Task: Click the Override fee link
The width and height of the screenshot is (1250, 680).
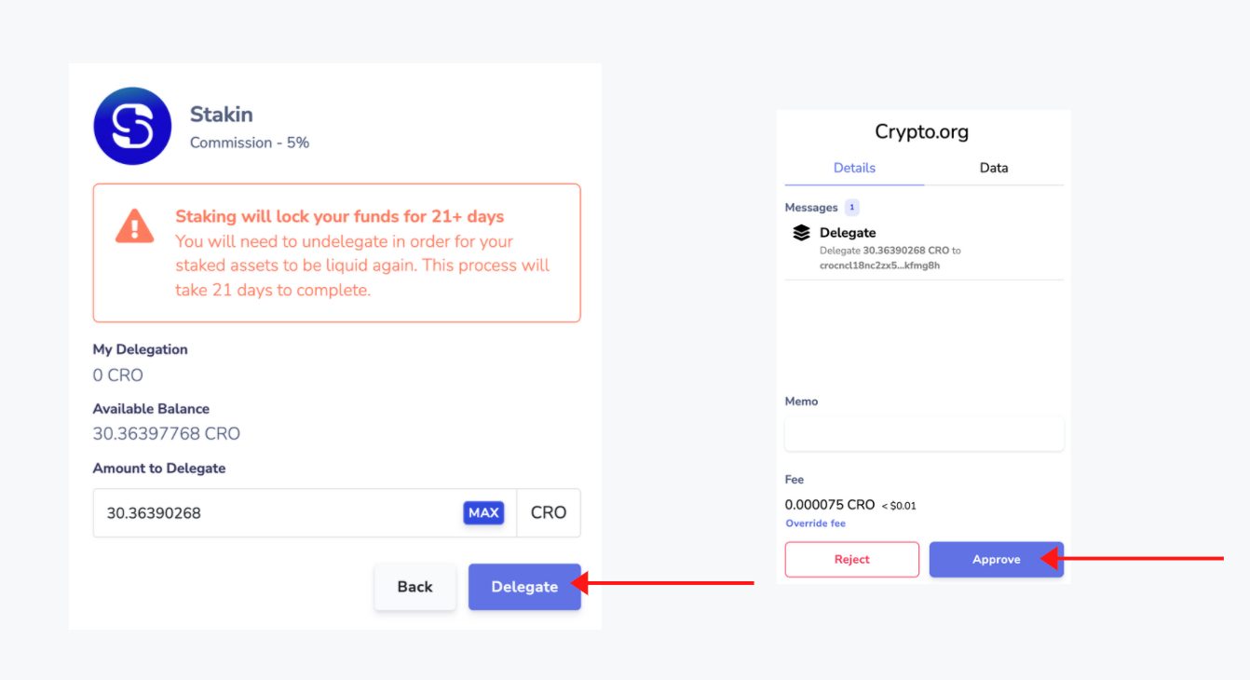Action: pos(816,524)
